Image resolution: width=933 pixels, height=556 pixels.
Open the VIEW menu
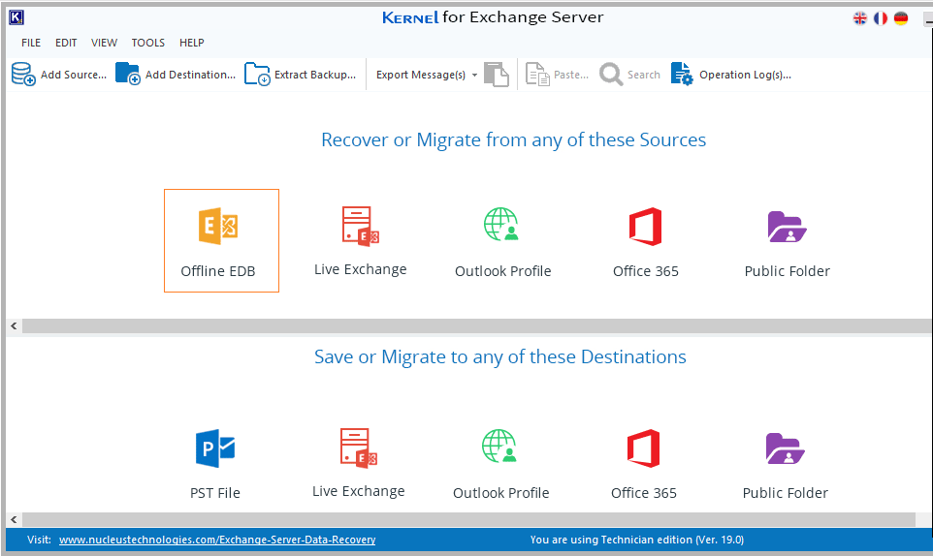104,43
